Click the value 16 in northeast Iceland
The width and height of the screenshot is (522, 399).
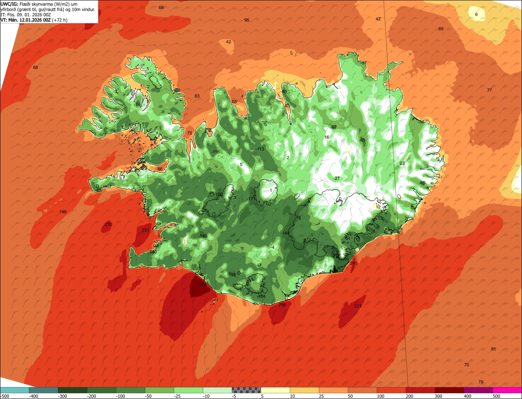327,137
